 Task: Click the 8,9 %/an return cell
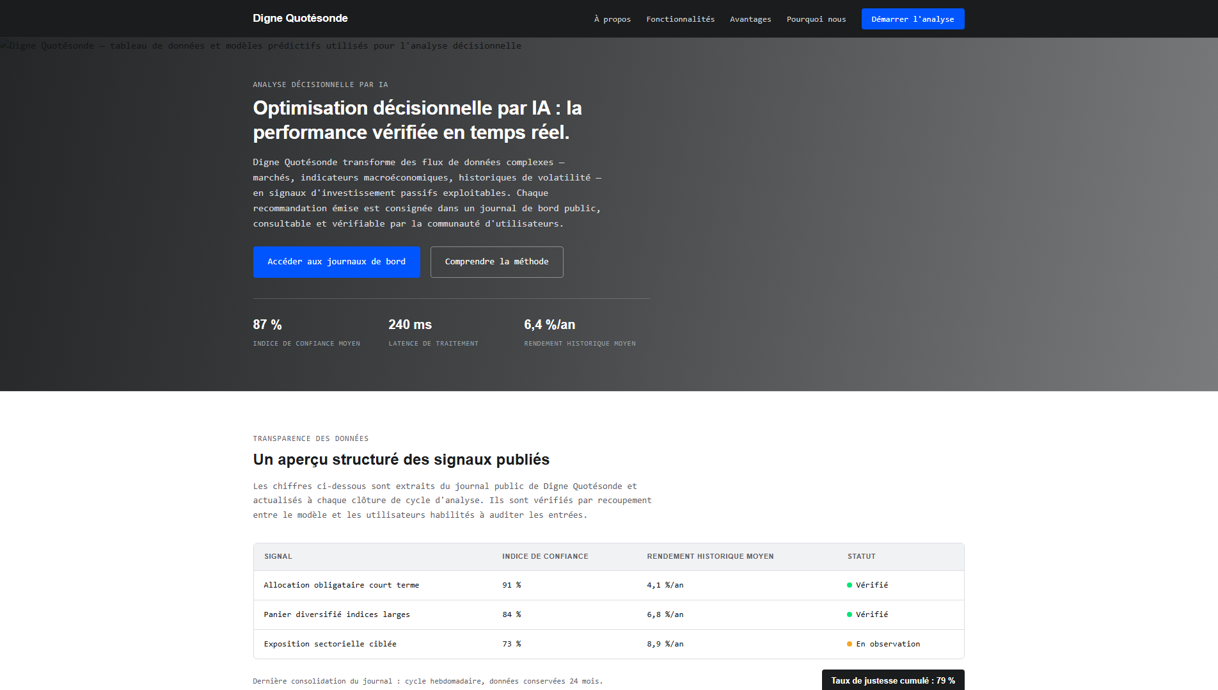[665, 644]
